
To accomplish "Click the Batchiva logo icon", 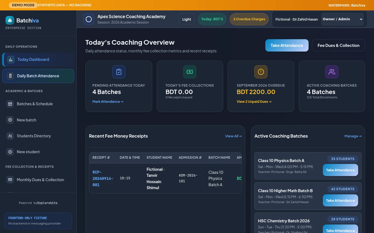I will pyautogui.click(x=10, y=20).
